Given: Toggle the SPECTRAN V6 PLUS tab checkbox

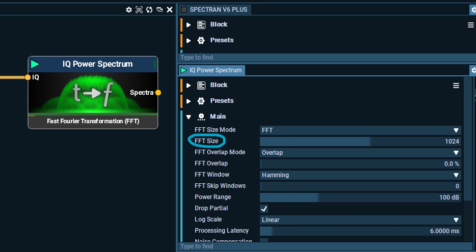Looking at the screenshot, I should [184, 10].
